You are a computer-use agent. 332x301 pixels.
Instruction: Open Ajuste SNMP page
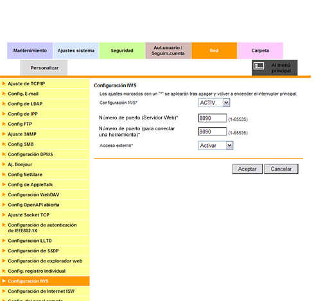coord(45,134)
